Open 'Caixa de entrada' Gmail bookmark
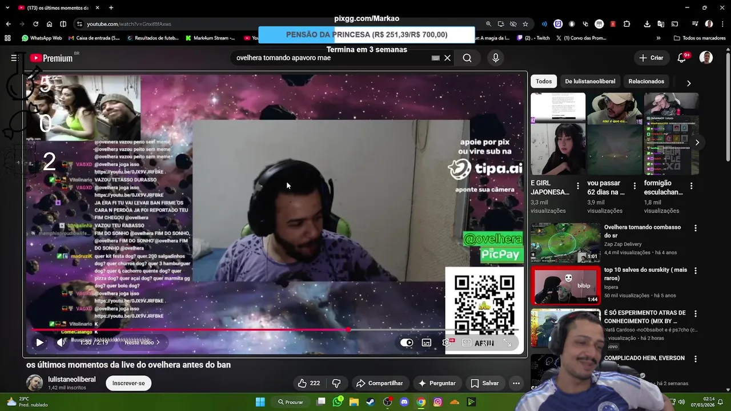The height and width of the screenshot is (411, 731). pyautogui.click(x=94, y=38)
